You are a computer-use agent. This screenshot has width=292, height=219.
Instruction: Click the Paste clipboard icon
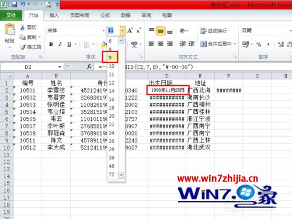tap(9, 29)
